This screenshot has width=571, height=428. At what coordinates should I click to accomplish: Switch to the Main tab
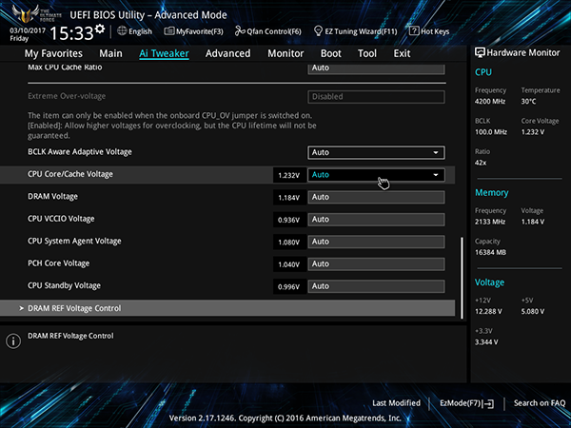[x=110, y=53]
